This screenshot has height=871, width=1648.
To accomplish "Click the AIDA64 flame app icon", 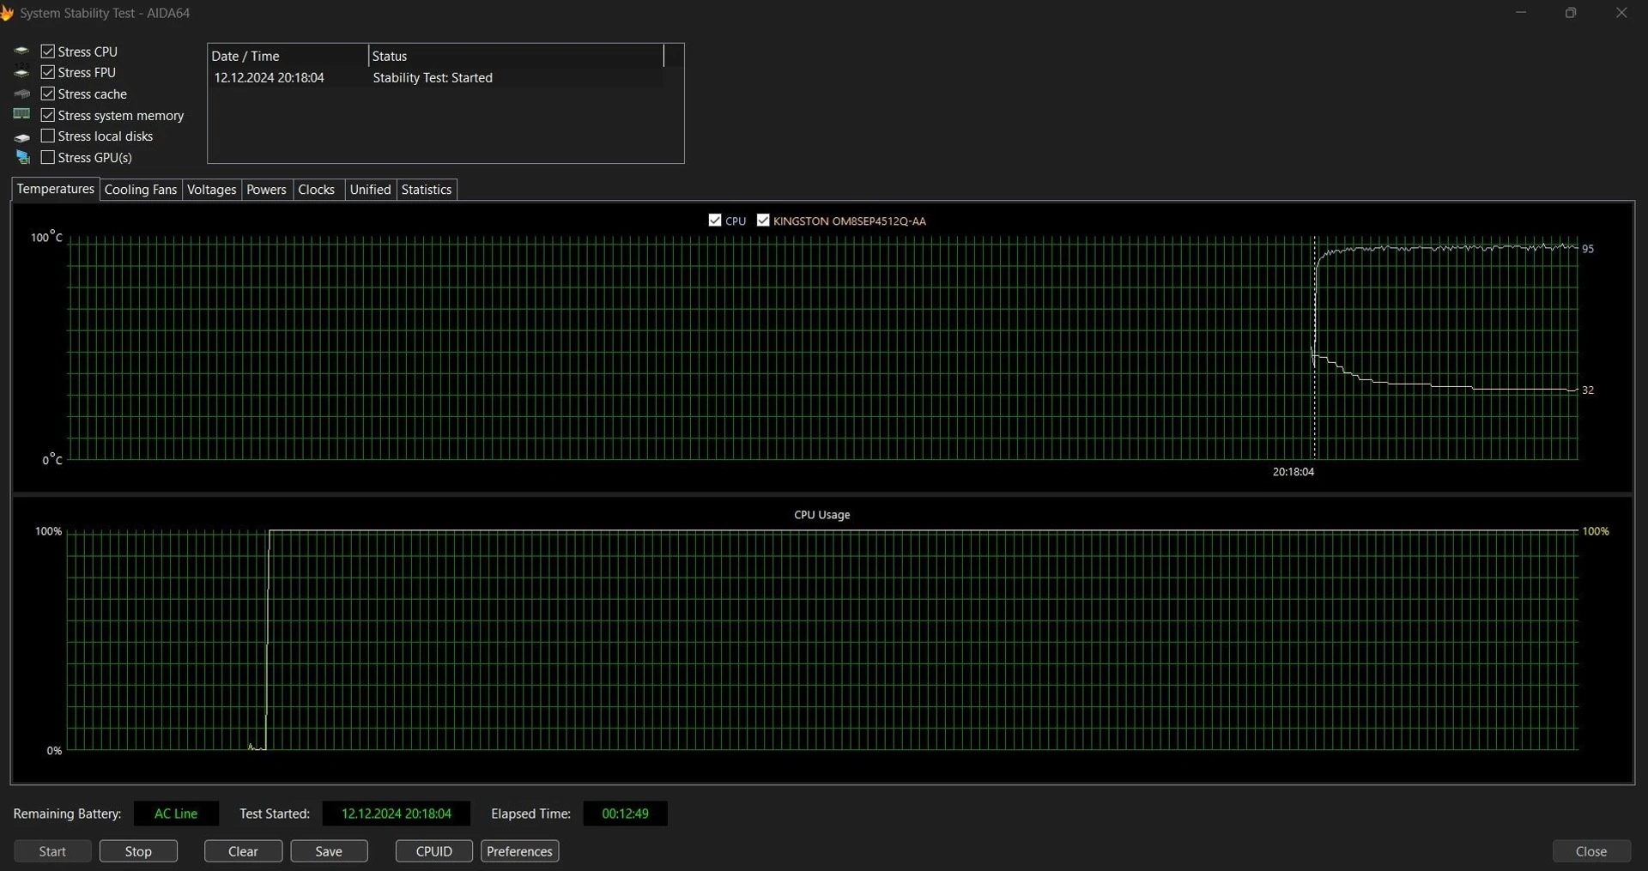I will point(6,13).
